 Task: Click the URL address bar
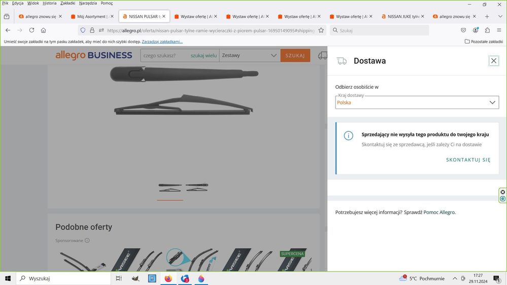210,30
